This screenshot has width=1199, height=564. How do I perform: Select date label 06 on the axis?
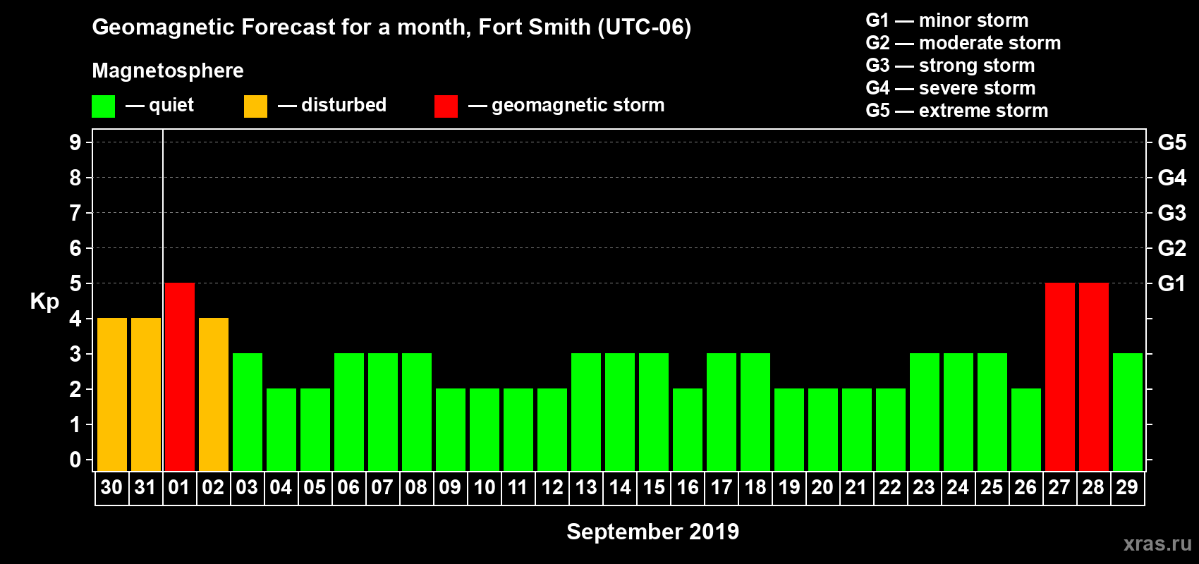click(x=348, y=488)
